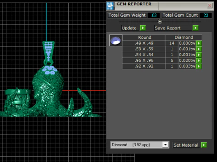Click the Total Gem Weight value .03
This screenshot has height=162, width=217.
tap(154, 15)
